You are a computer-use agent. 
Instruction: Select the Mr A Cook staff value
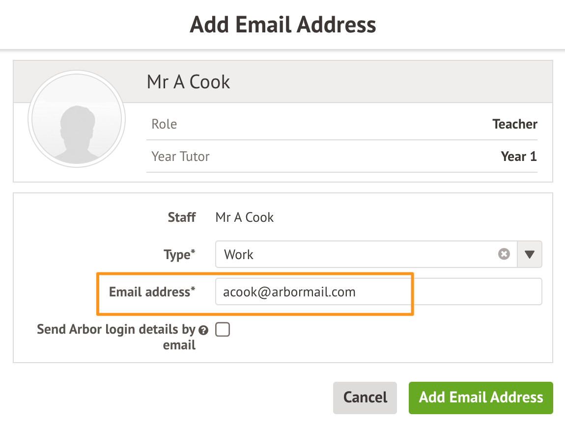coord(244,217)
